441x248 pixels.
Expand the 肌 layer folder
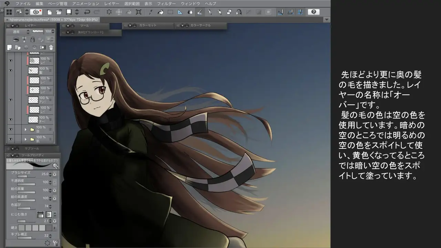[25, 139]
